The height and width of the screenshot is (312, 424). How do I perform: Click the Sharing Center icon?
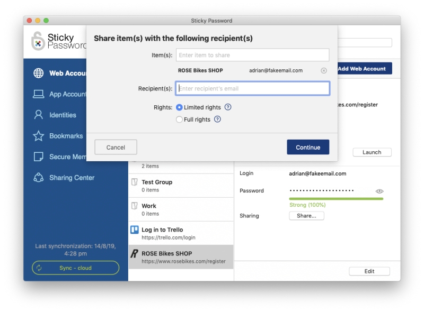click(38, 177)
